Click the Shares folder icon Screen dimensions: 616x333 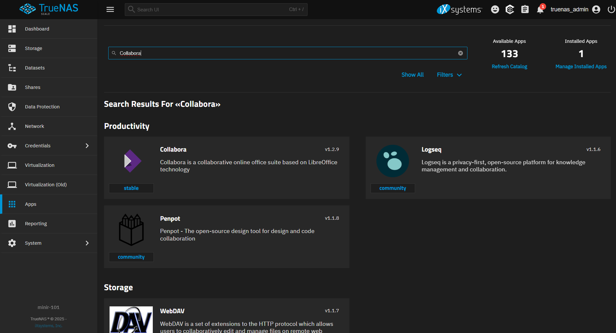pyautogui.click(x=12, y=87)
